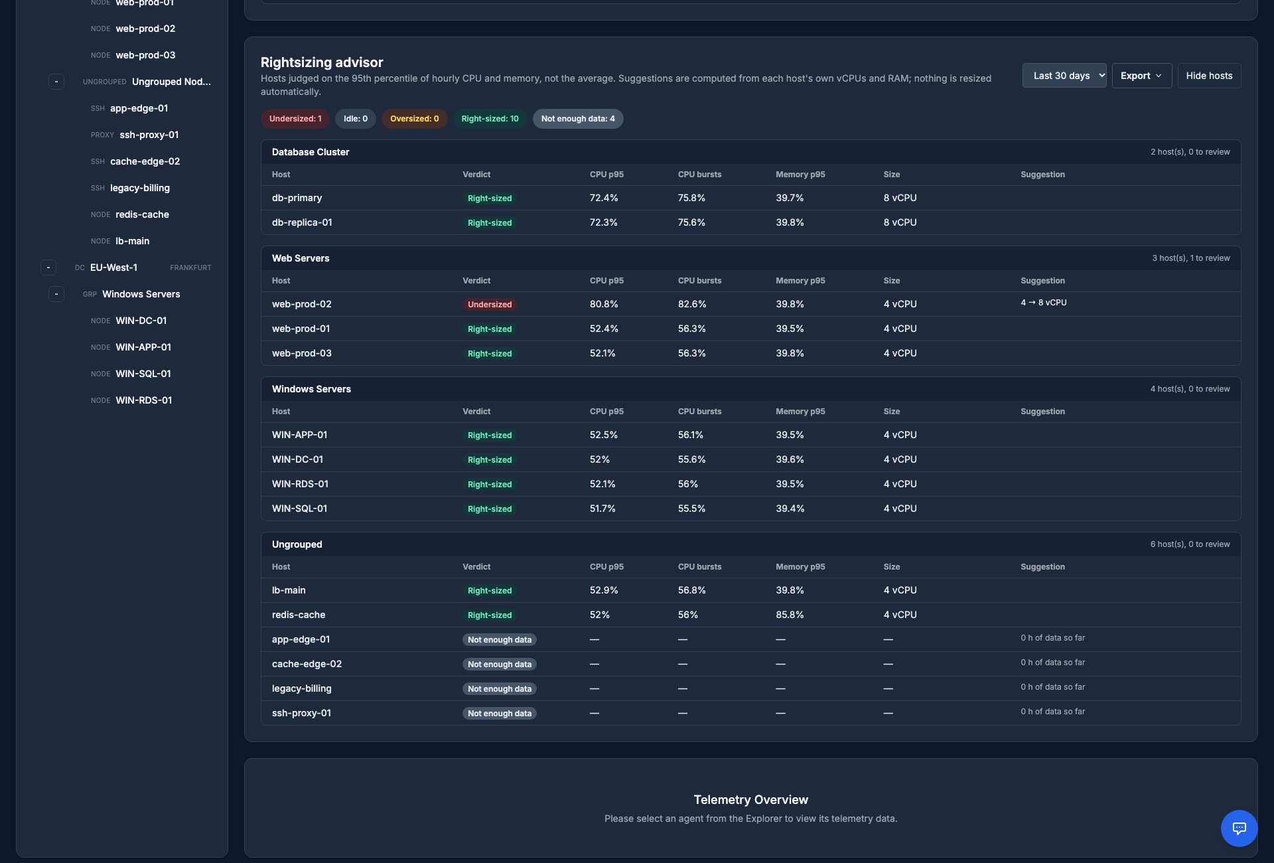Screen dimensions: 1274x863
Task: Select web-prod-02 in the explorer tree
Action: 145,29
